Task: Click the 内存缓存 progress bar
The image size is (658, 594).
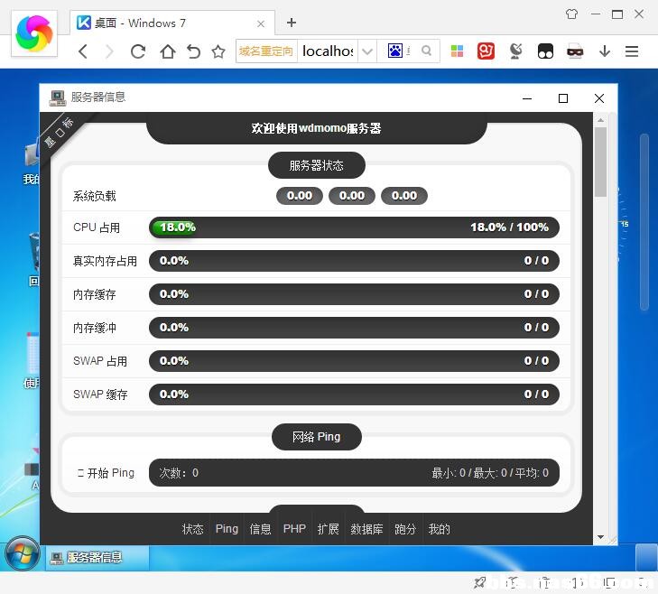Action: [354, 294]
